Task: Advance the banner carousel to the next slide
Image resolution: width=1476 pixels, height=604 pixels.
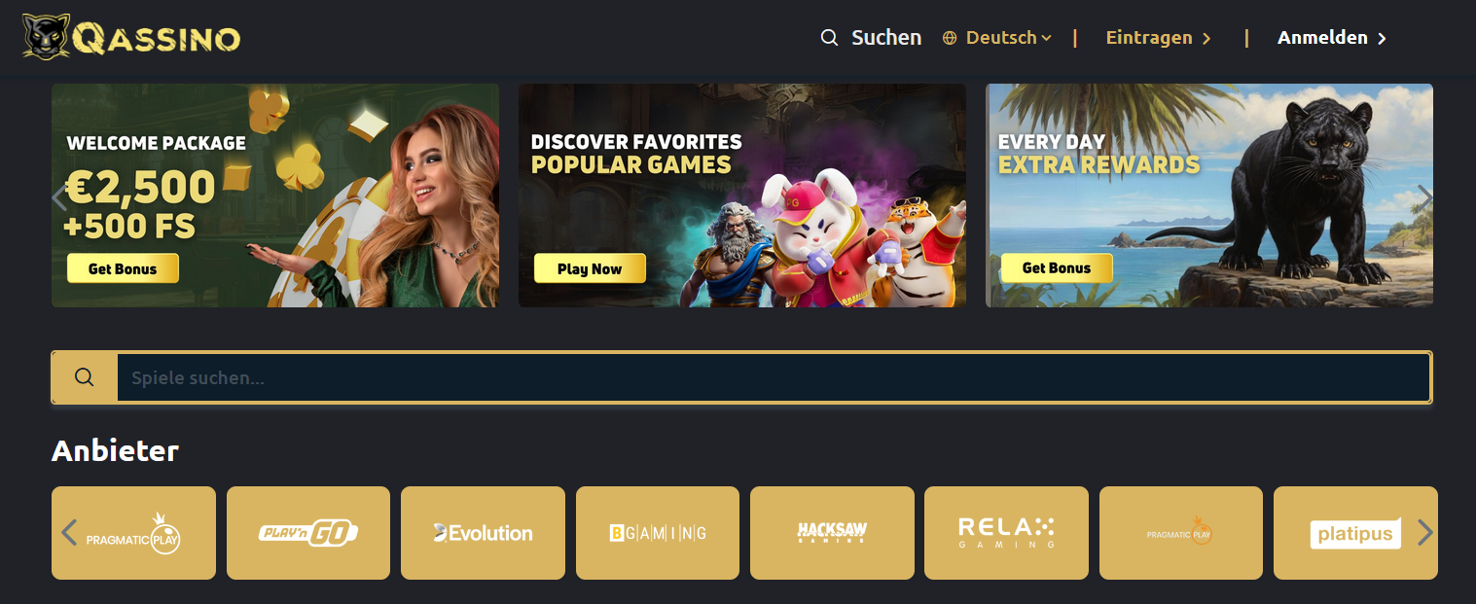Action: tap(1425, 197)
